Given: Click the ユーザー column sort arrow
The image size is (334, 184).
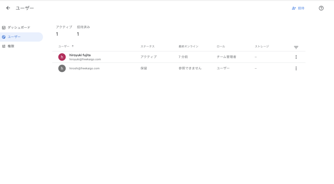Looking at the screenshot, I should (73, 46).
